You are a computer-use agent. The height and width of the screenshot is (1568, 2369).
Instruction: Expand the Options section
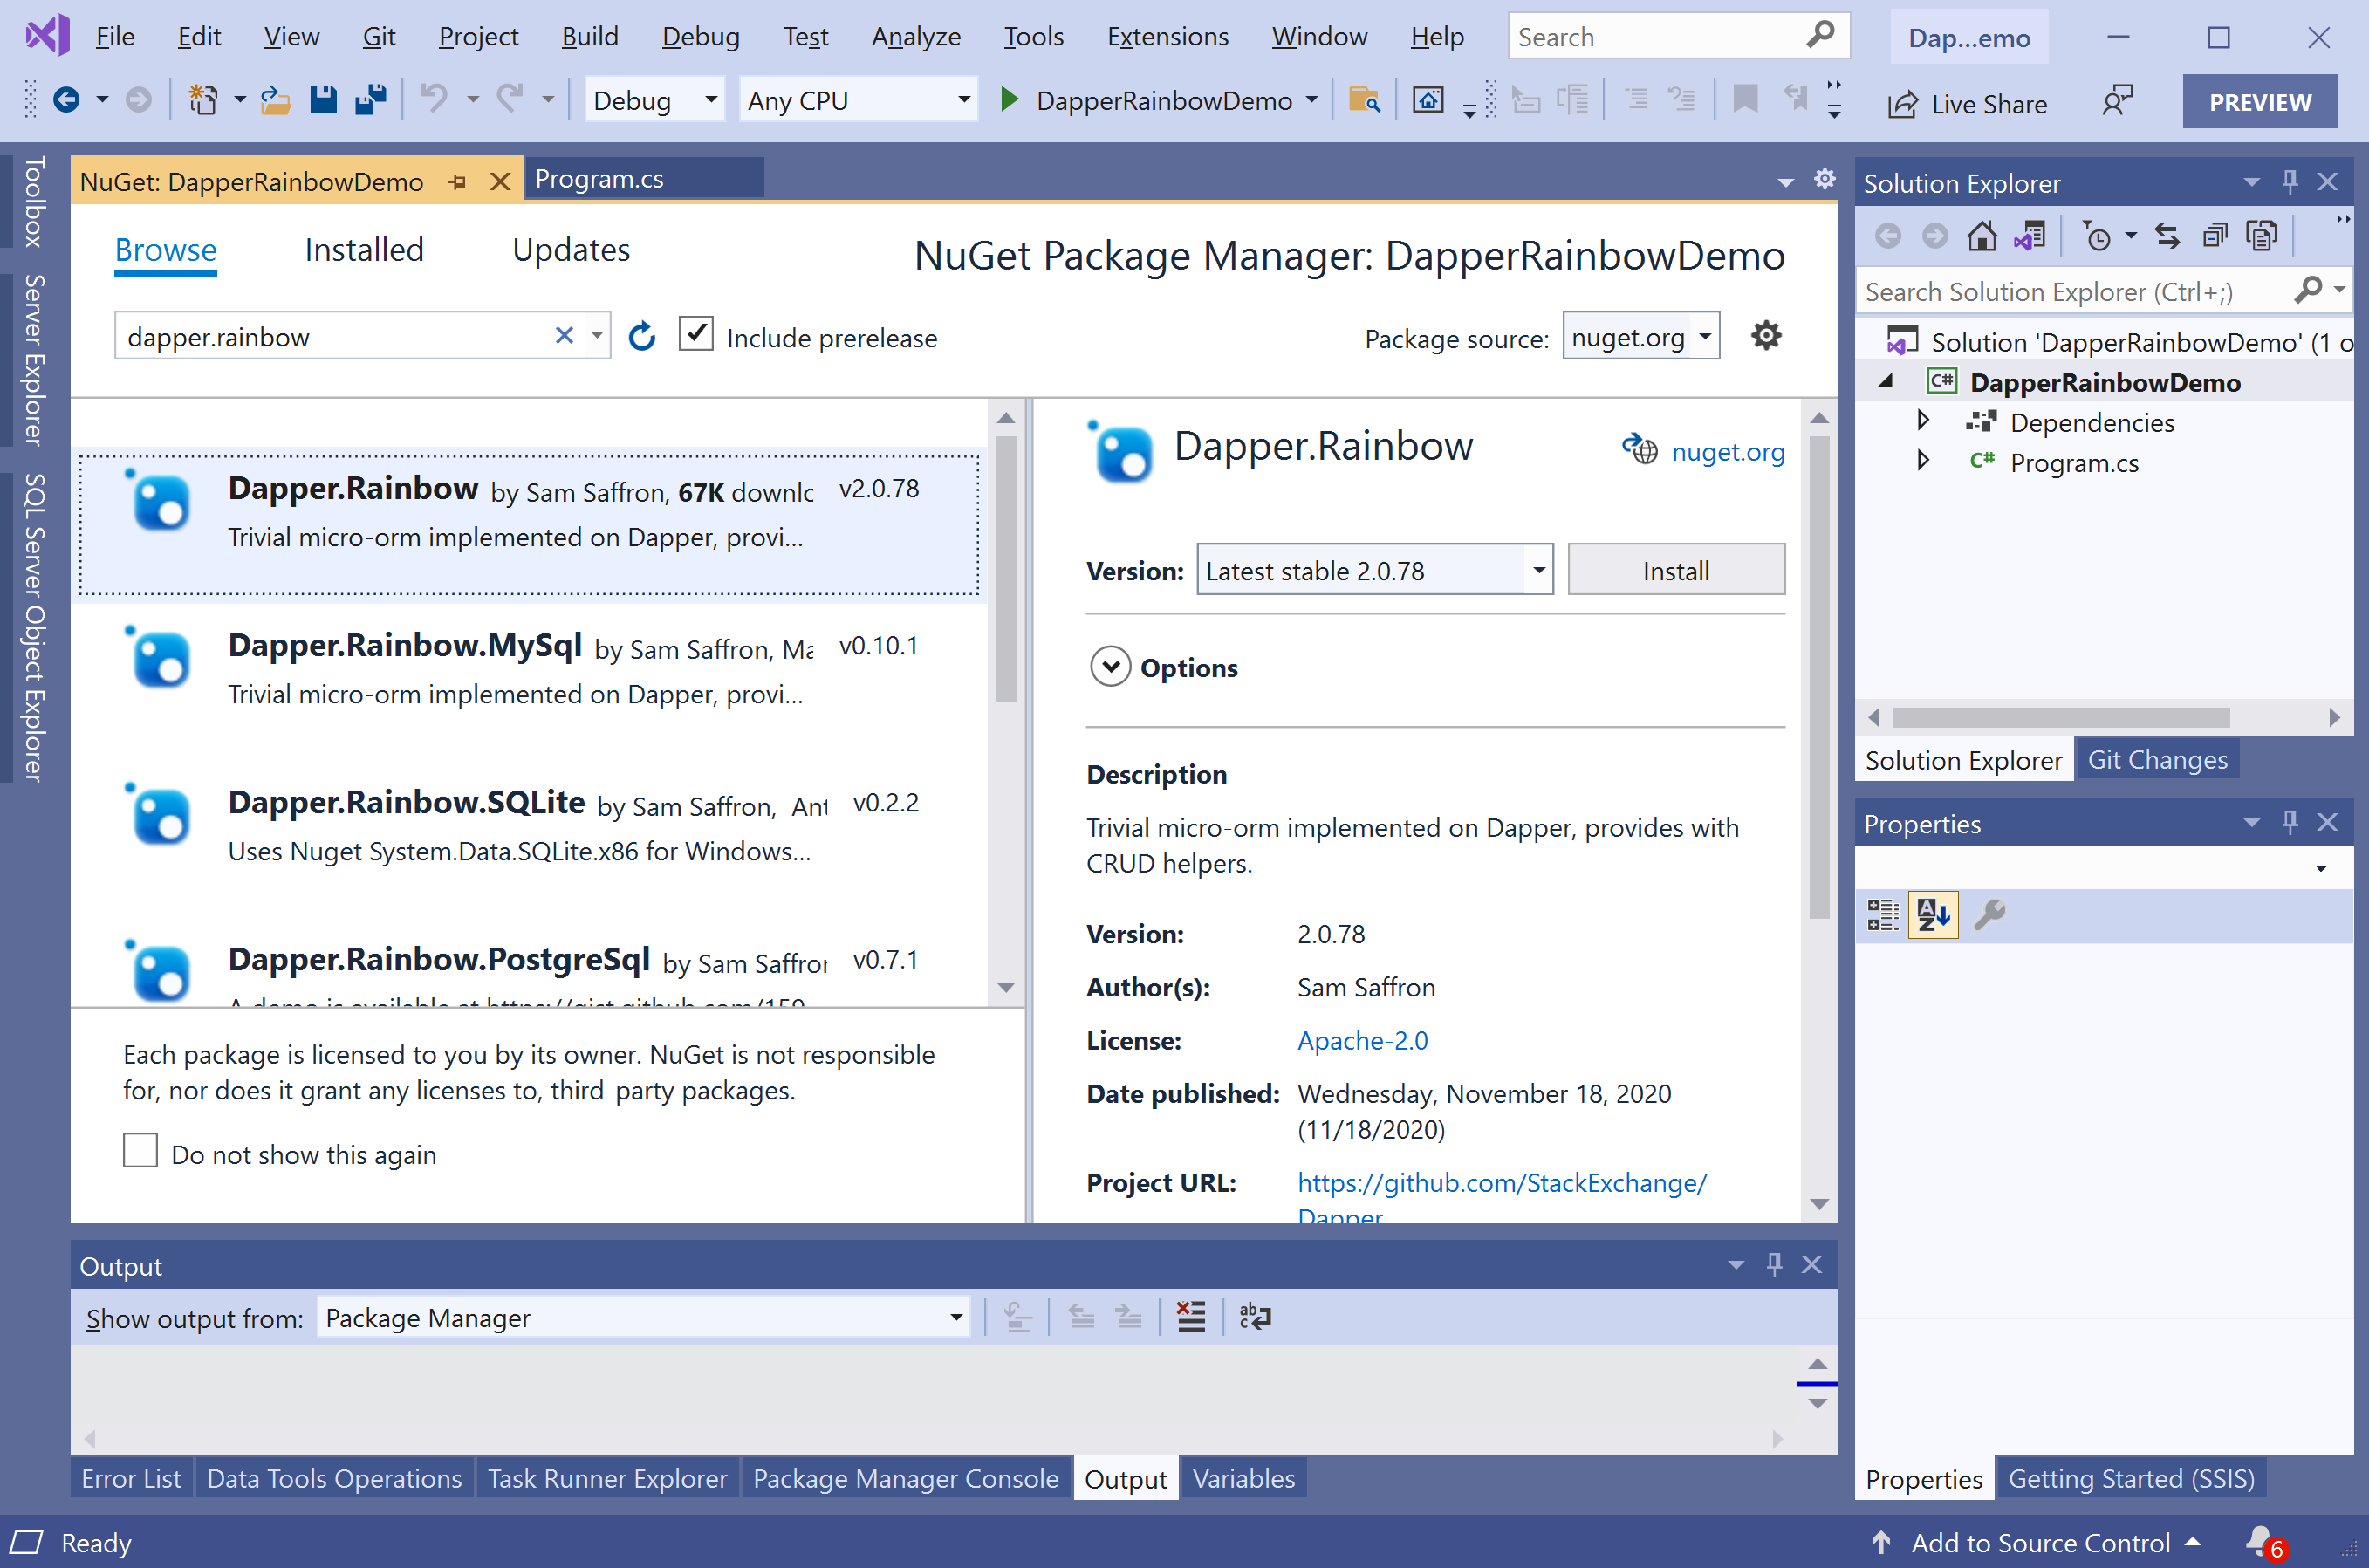coord(1110,667)
